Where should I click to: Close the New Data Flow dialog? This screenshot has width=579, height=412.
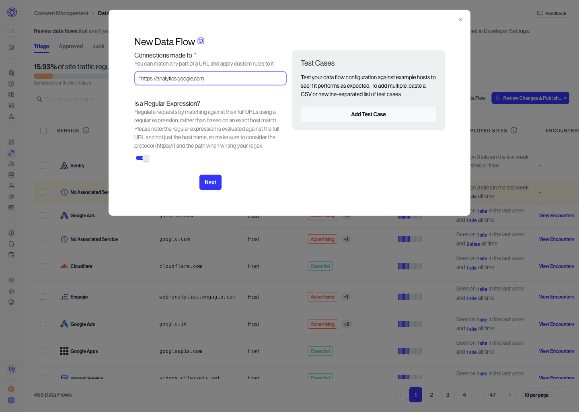(x=461, y=19)
